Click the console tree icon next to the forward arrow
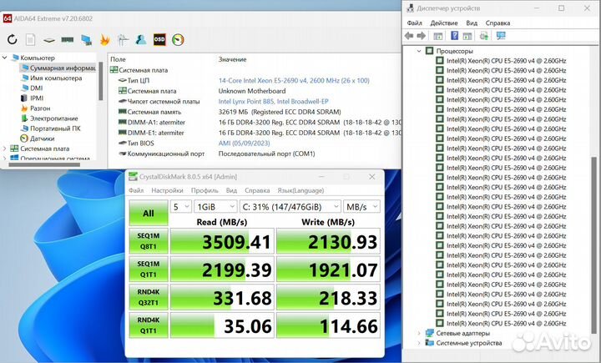 coord(437,36)
